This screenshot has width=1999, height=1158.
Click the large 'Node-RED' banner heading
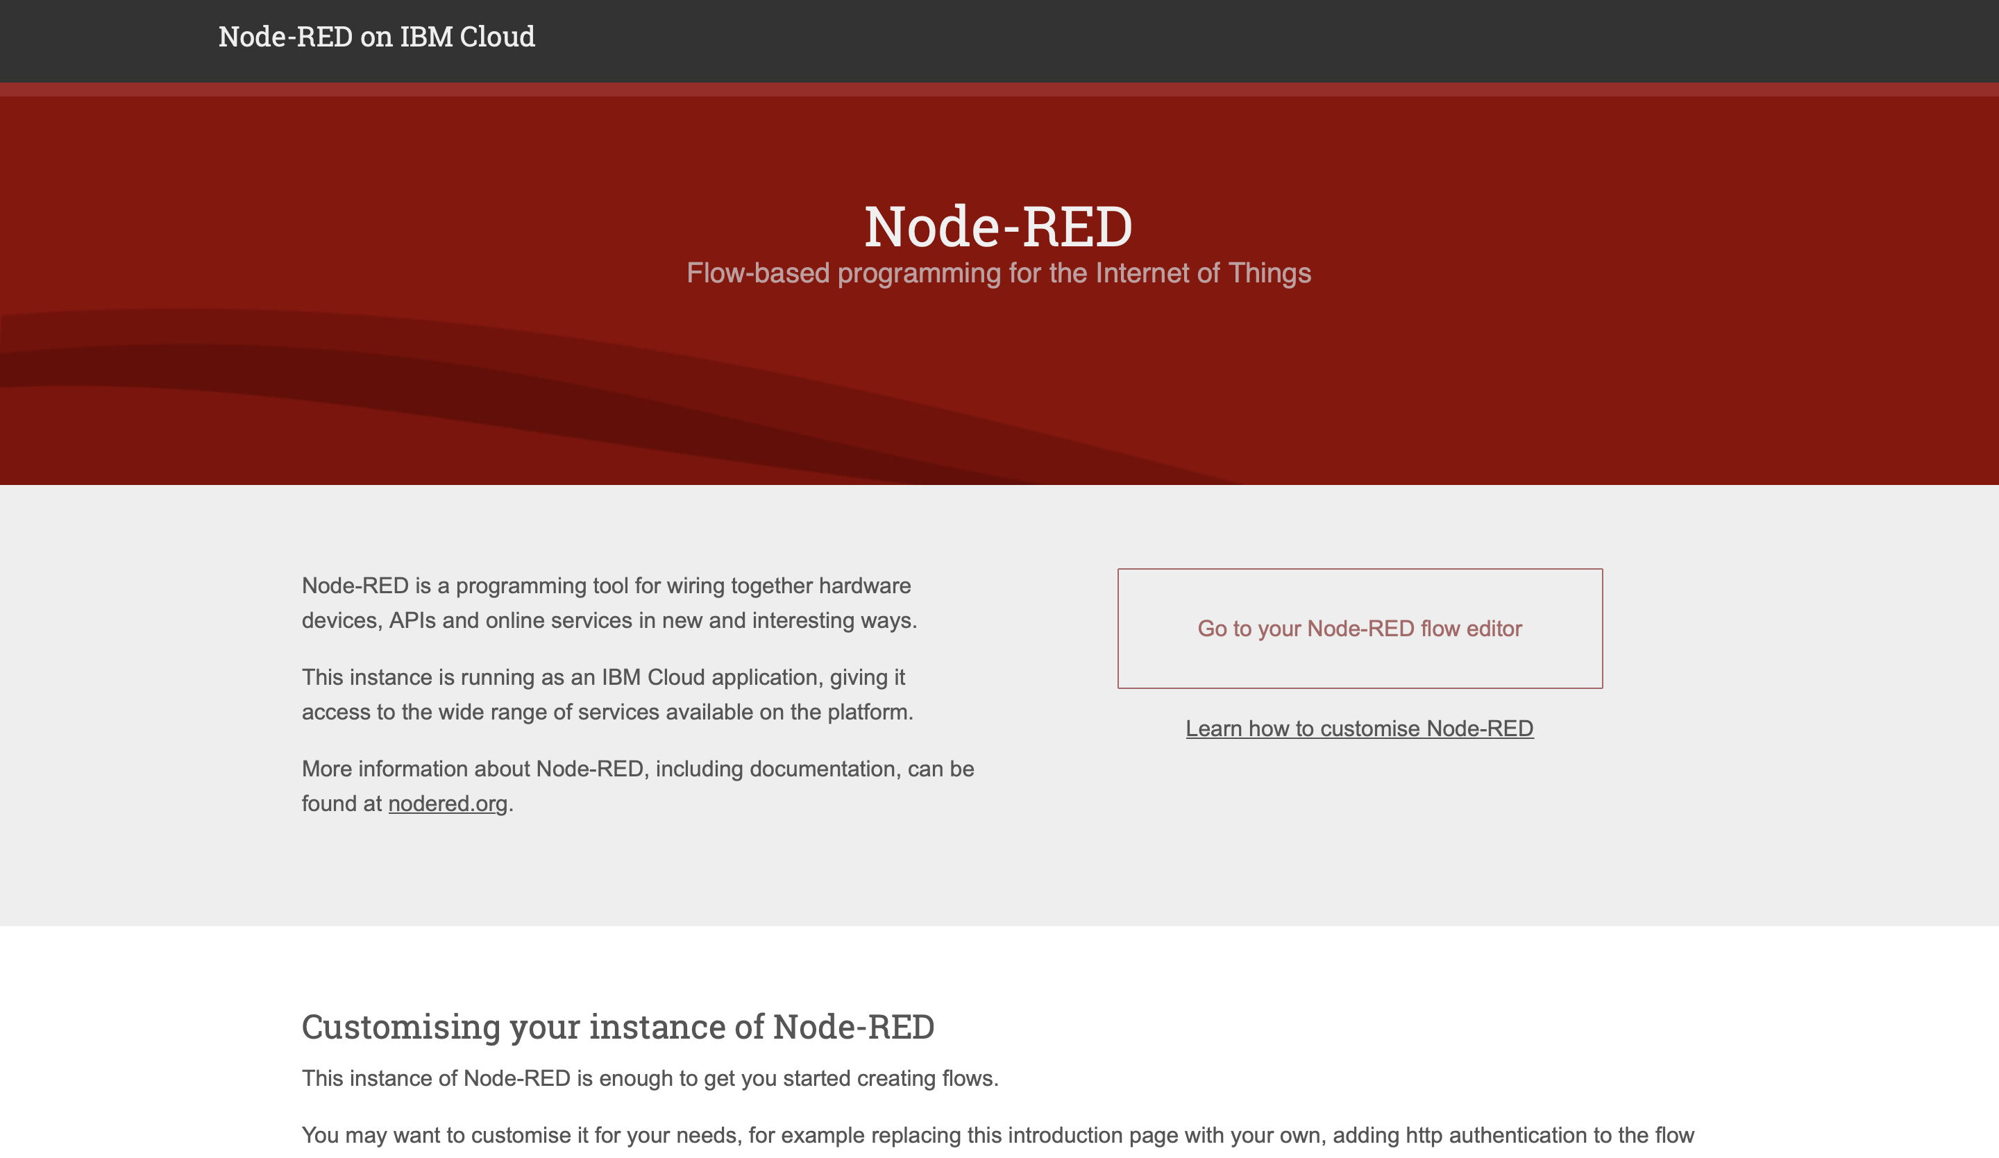coord(998,227)
